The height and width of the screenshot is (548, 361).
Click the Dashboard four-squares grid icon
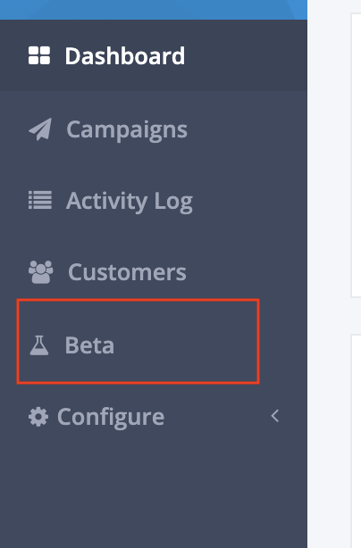39,55
